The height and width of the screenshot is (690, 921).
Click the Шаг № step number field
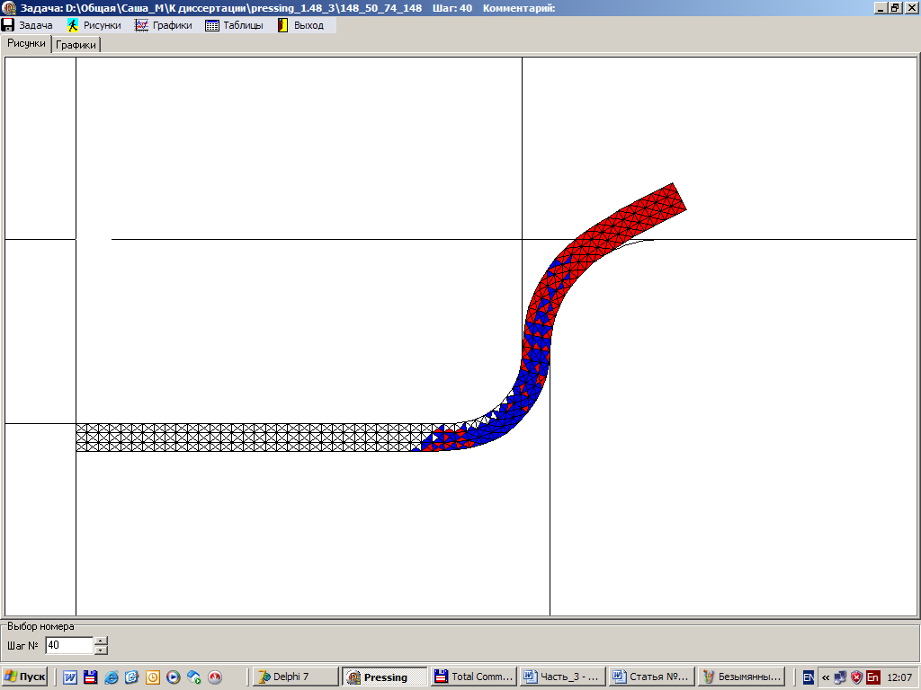tap(68, 645)
